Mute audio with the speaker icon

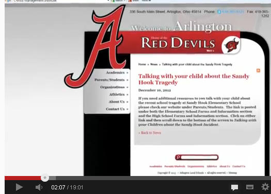coord(39,187)
